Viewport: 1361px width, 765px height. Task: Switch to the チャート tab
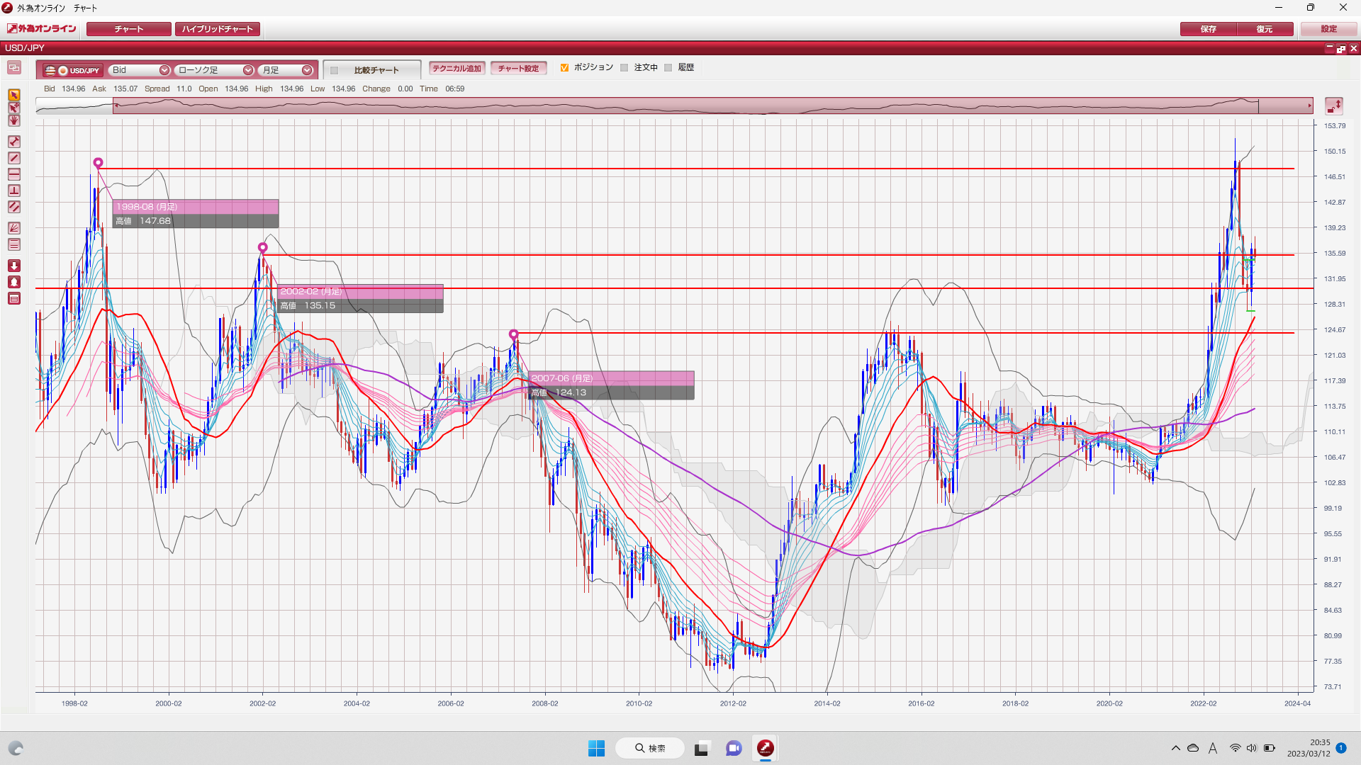tap(129, 29)
